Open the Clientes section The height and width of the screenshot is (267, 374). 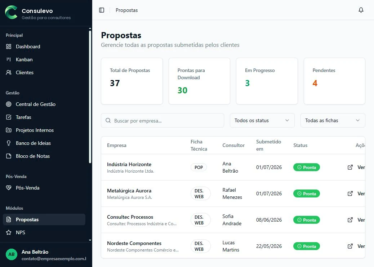point(44,72)
